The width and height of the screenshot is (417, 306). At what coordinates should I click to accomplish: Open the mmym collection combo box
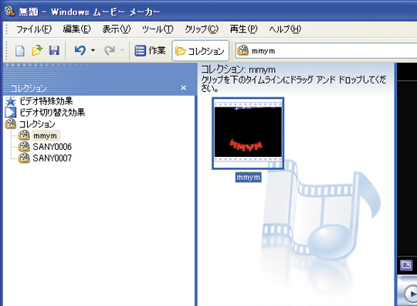point(326,50)
